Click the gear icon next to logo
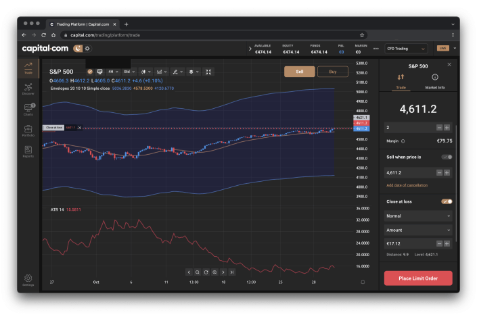The width and height of the screenshot is (477, 321). click(87, 49)
